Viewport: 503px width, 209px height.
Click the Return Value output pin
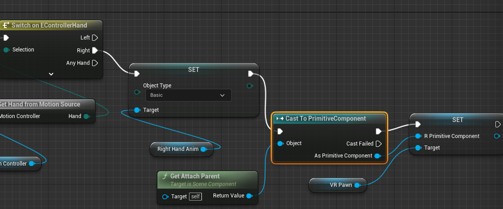[249, 196]
